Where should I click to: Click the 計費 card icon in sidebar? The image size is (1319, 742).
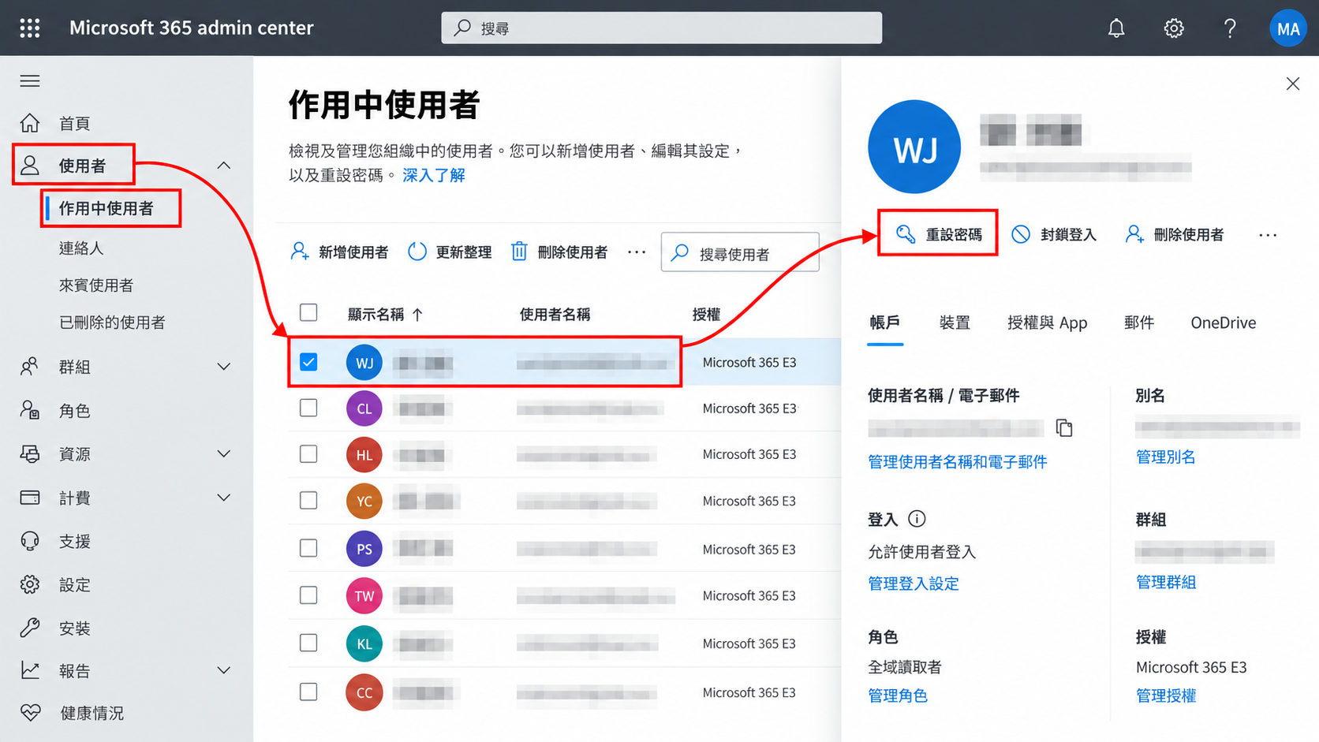pyautogui.click(x=30, y=498)
